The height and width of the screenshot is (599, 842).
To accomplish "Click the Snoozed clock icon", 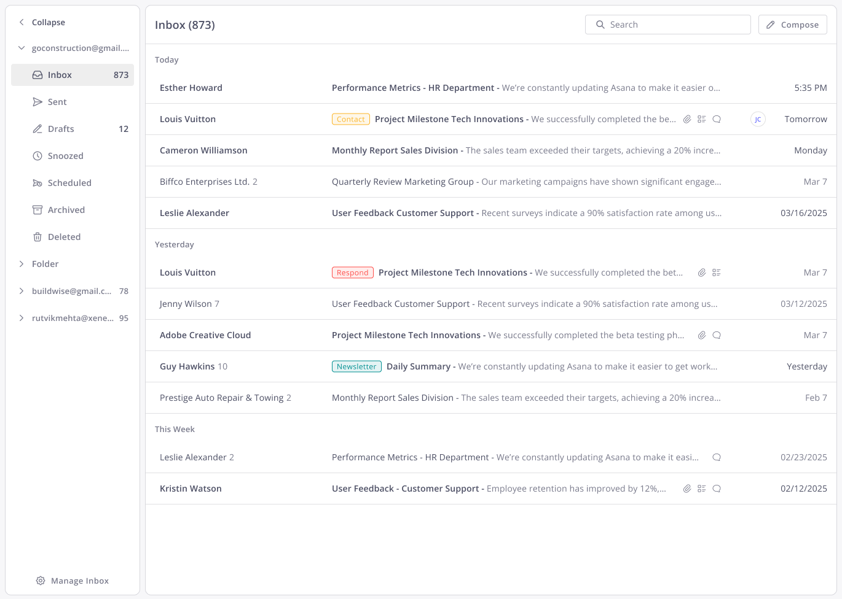I will tap(37, 156).
